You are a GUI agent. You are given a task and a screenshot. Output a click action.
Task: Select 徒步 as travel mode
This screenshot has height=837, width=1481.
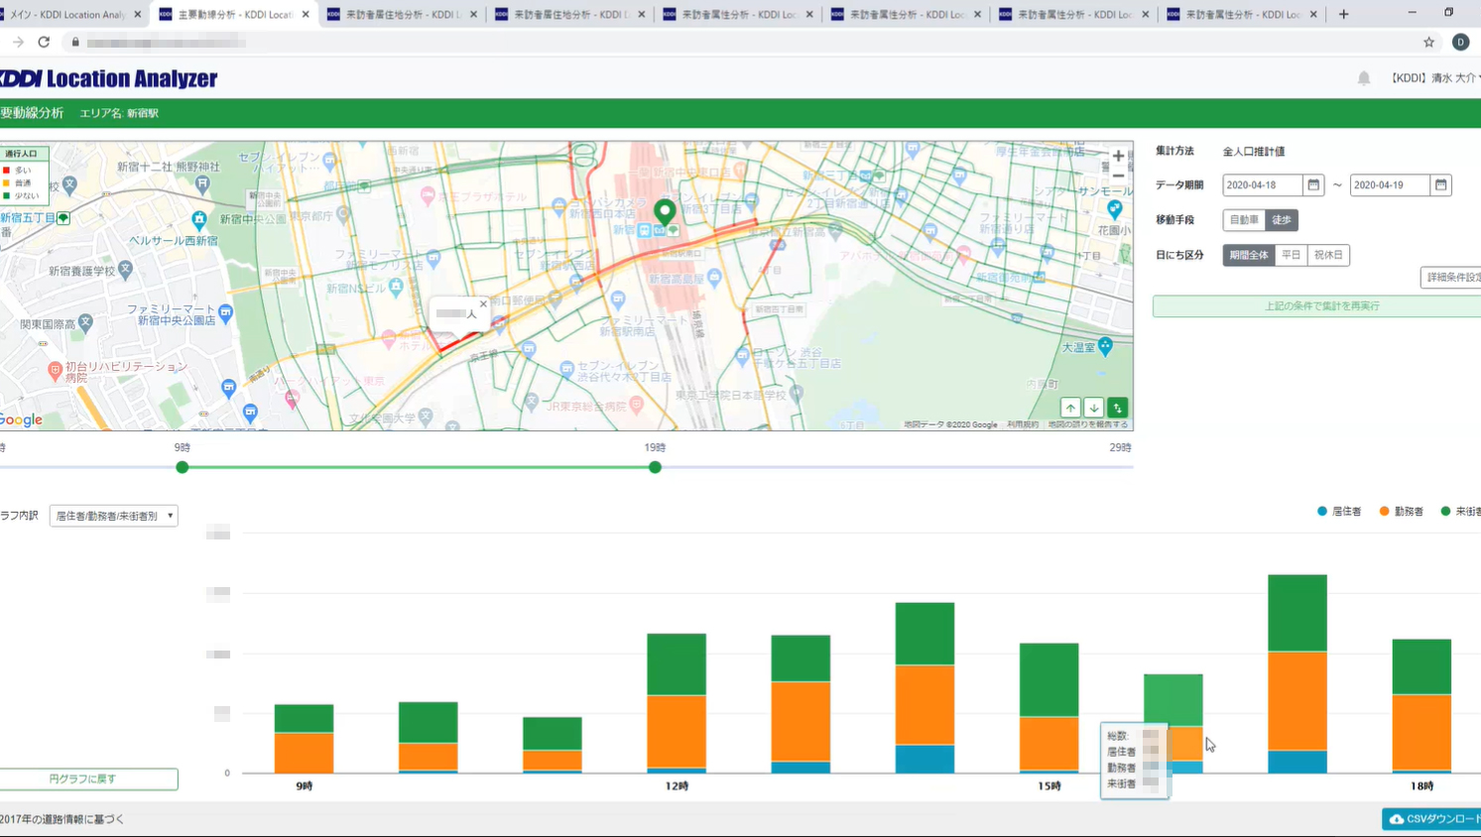(1282, 220)
